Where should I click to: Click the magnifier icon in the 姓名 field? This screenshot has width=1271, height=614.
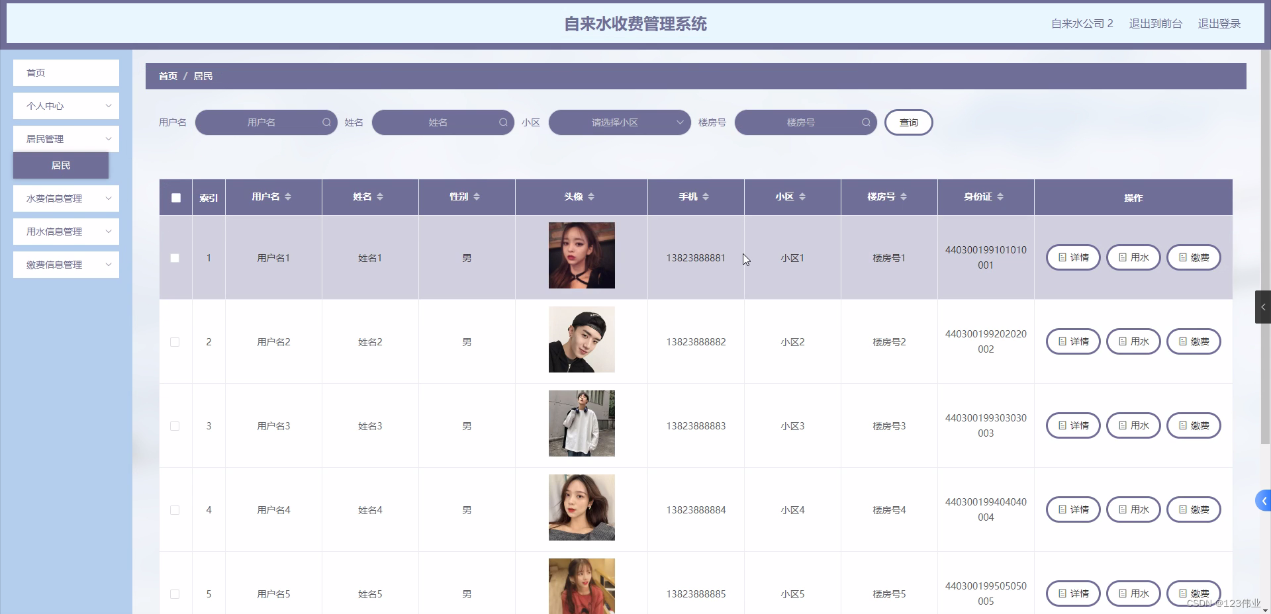(503, 122)
